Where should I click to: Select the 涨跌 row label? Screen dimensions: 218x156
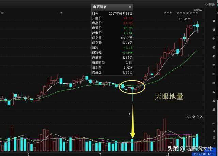pyautogui.click(x=95, y=48)
